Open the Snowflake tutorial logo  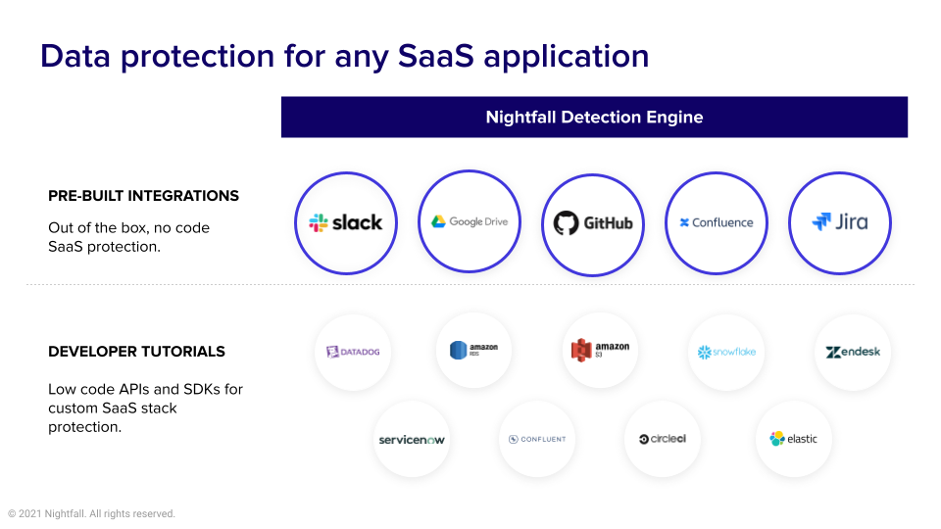(726, 352)
